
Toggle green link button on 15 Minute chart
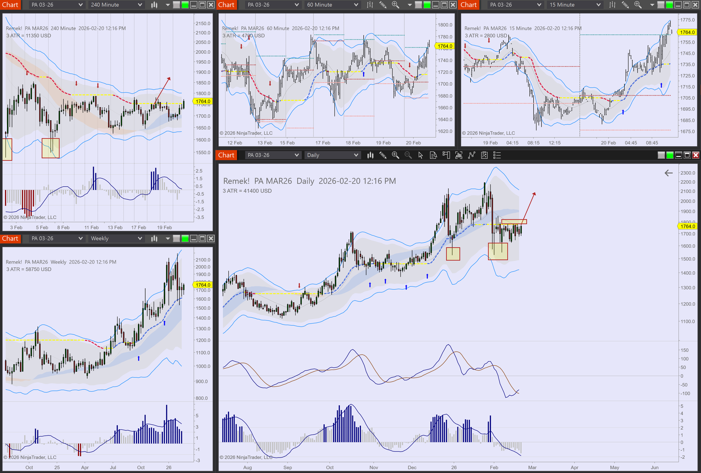click(x=669, y=5)
